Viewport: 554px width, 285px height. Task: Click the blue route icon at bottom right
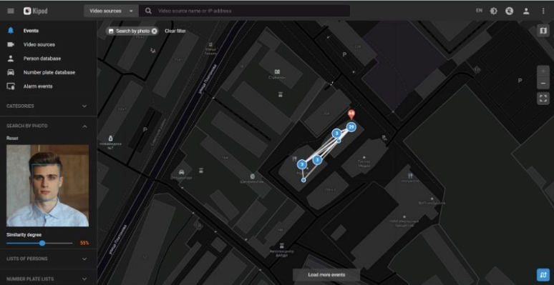click(543, 274)
